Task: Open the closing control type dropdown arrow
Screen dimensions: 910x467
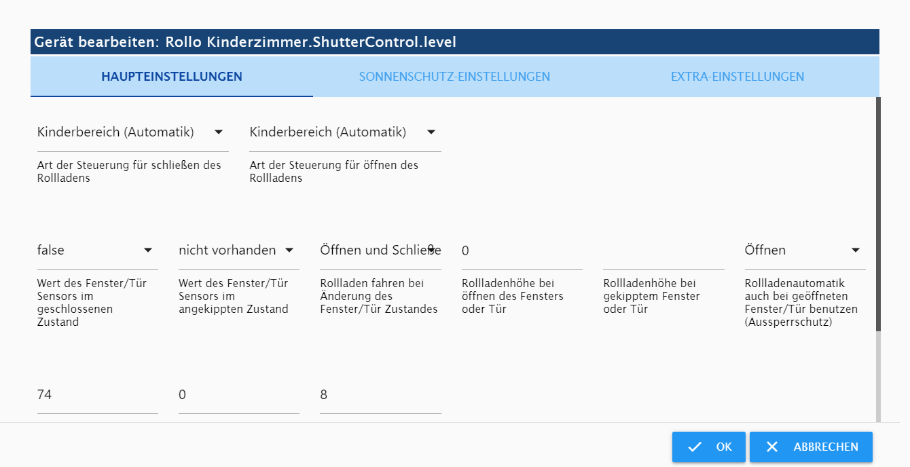Action: coord(219,132)
